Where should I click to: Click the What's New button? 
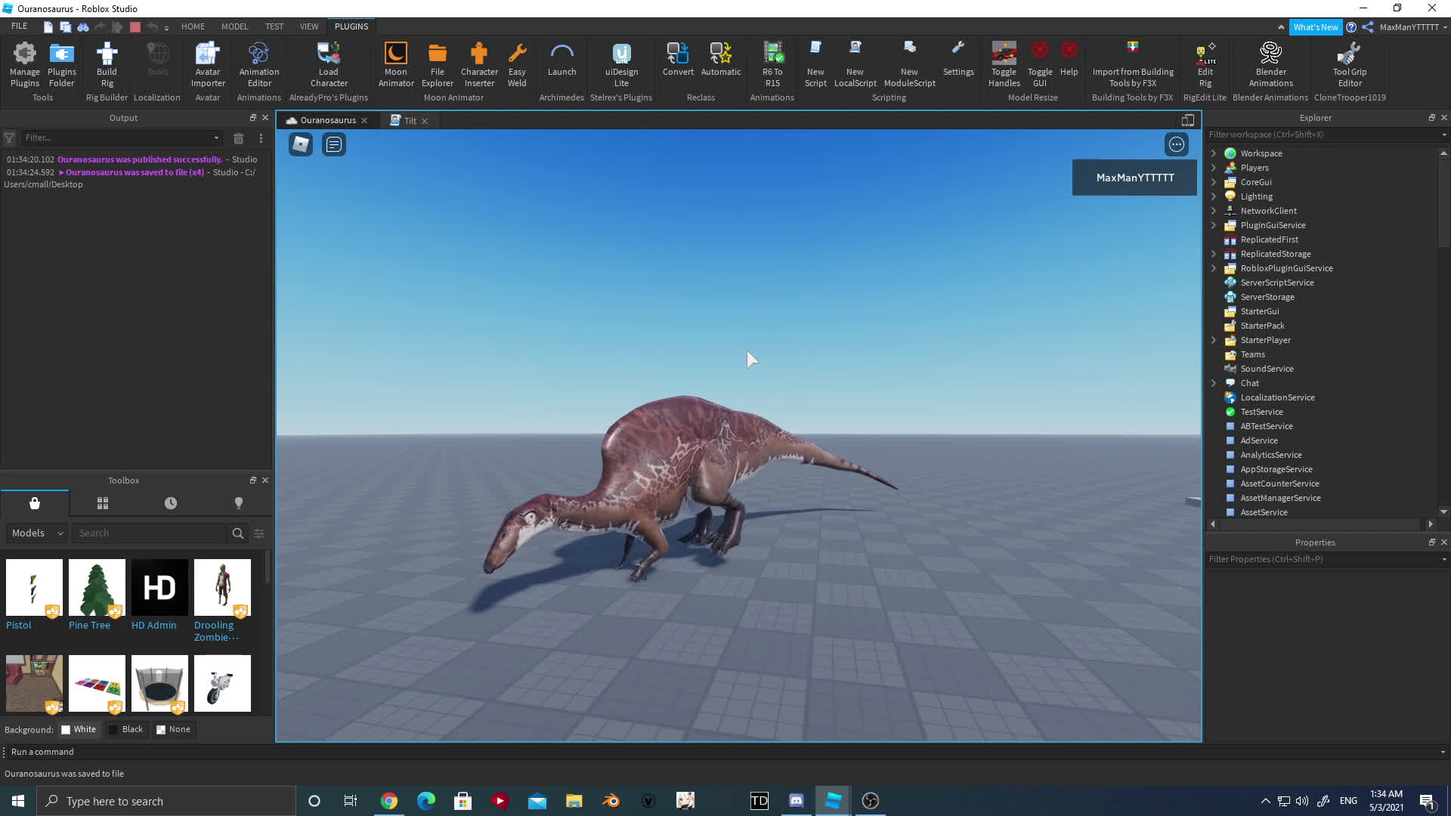point(1316,26)
